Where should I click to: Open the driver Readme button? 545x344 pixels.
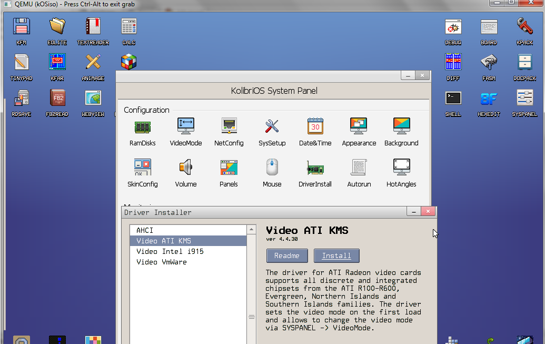[x=287, y=255]
